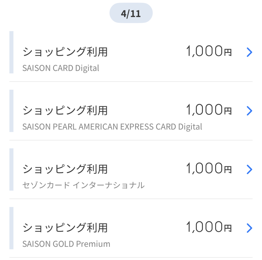Click the SAISON CARD Digital card name label
The width and height of the screenshot is (262, 260).
(61, 68)
